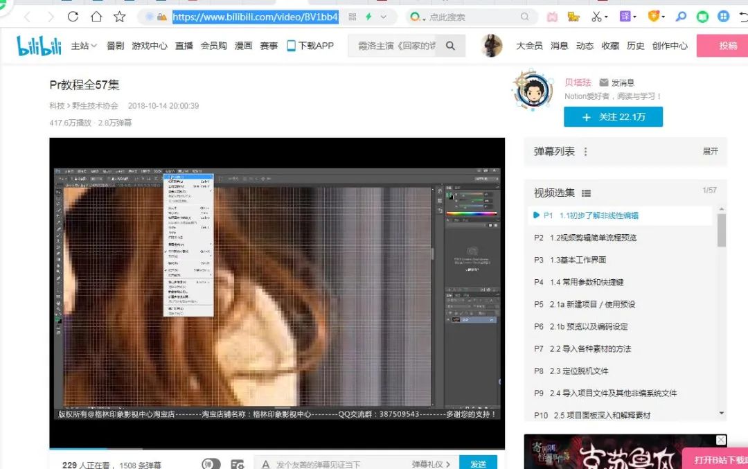Open the QR code icon in address bar
The image size is (748, 469).
(352, 17)
